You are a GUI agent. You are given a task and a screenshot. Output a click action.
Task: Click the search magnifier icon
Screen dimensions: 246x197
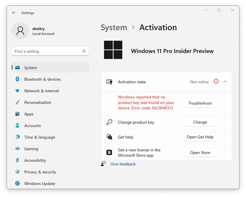(84, 51)
